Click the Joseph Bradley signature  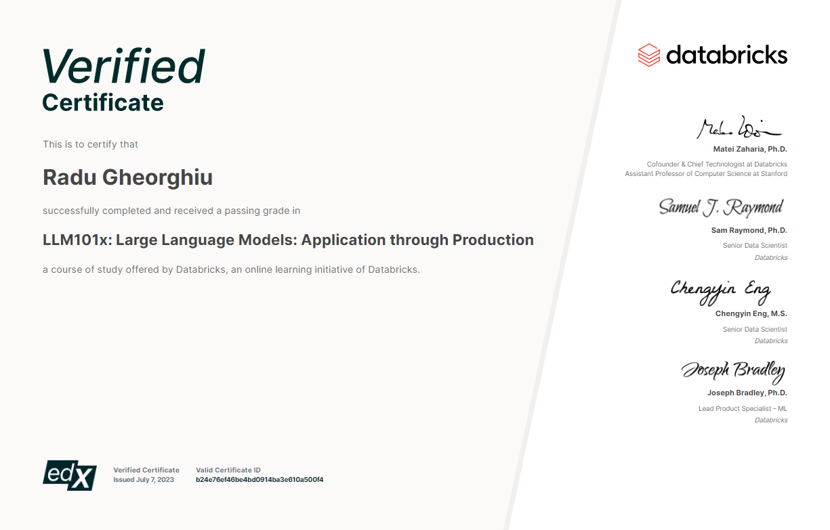733,370
